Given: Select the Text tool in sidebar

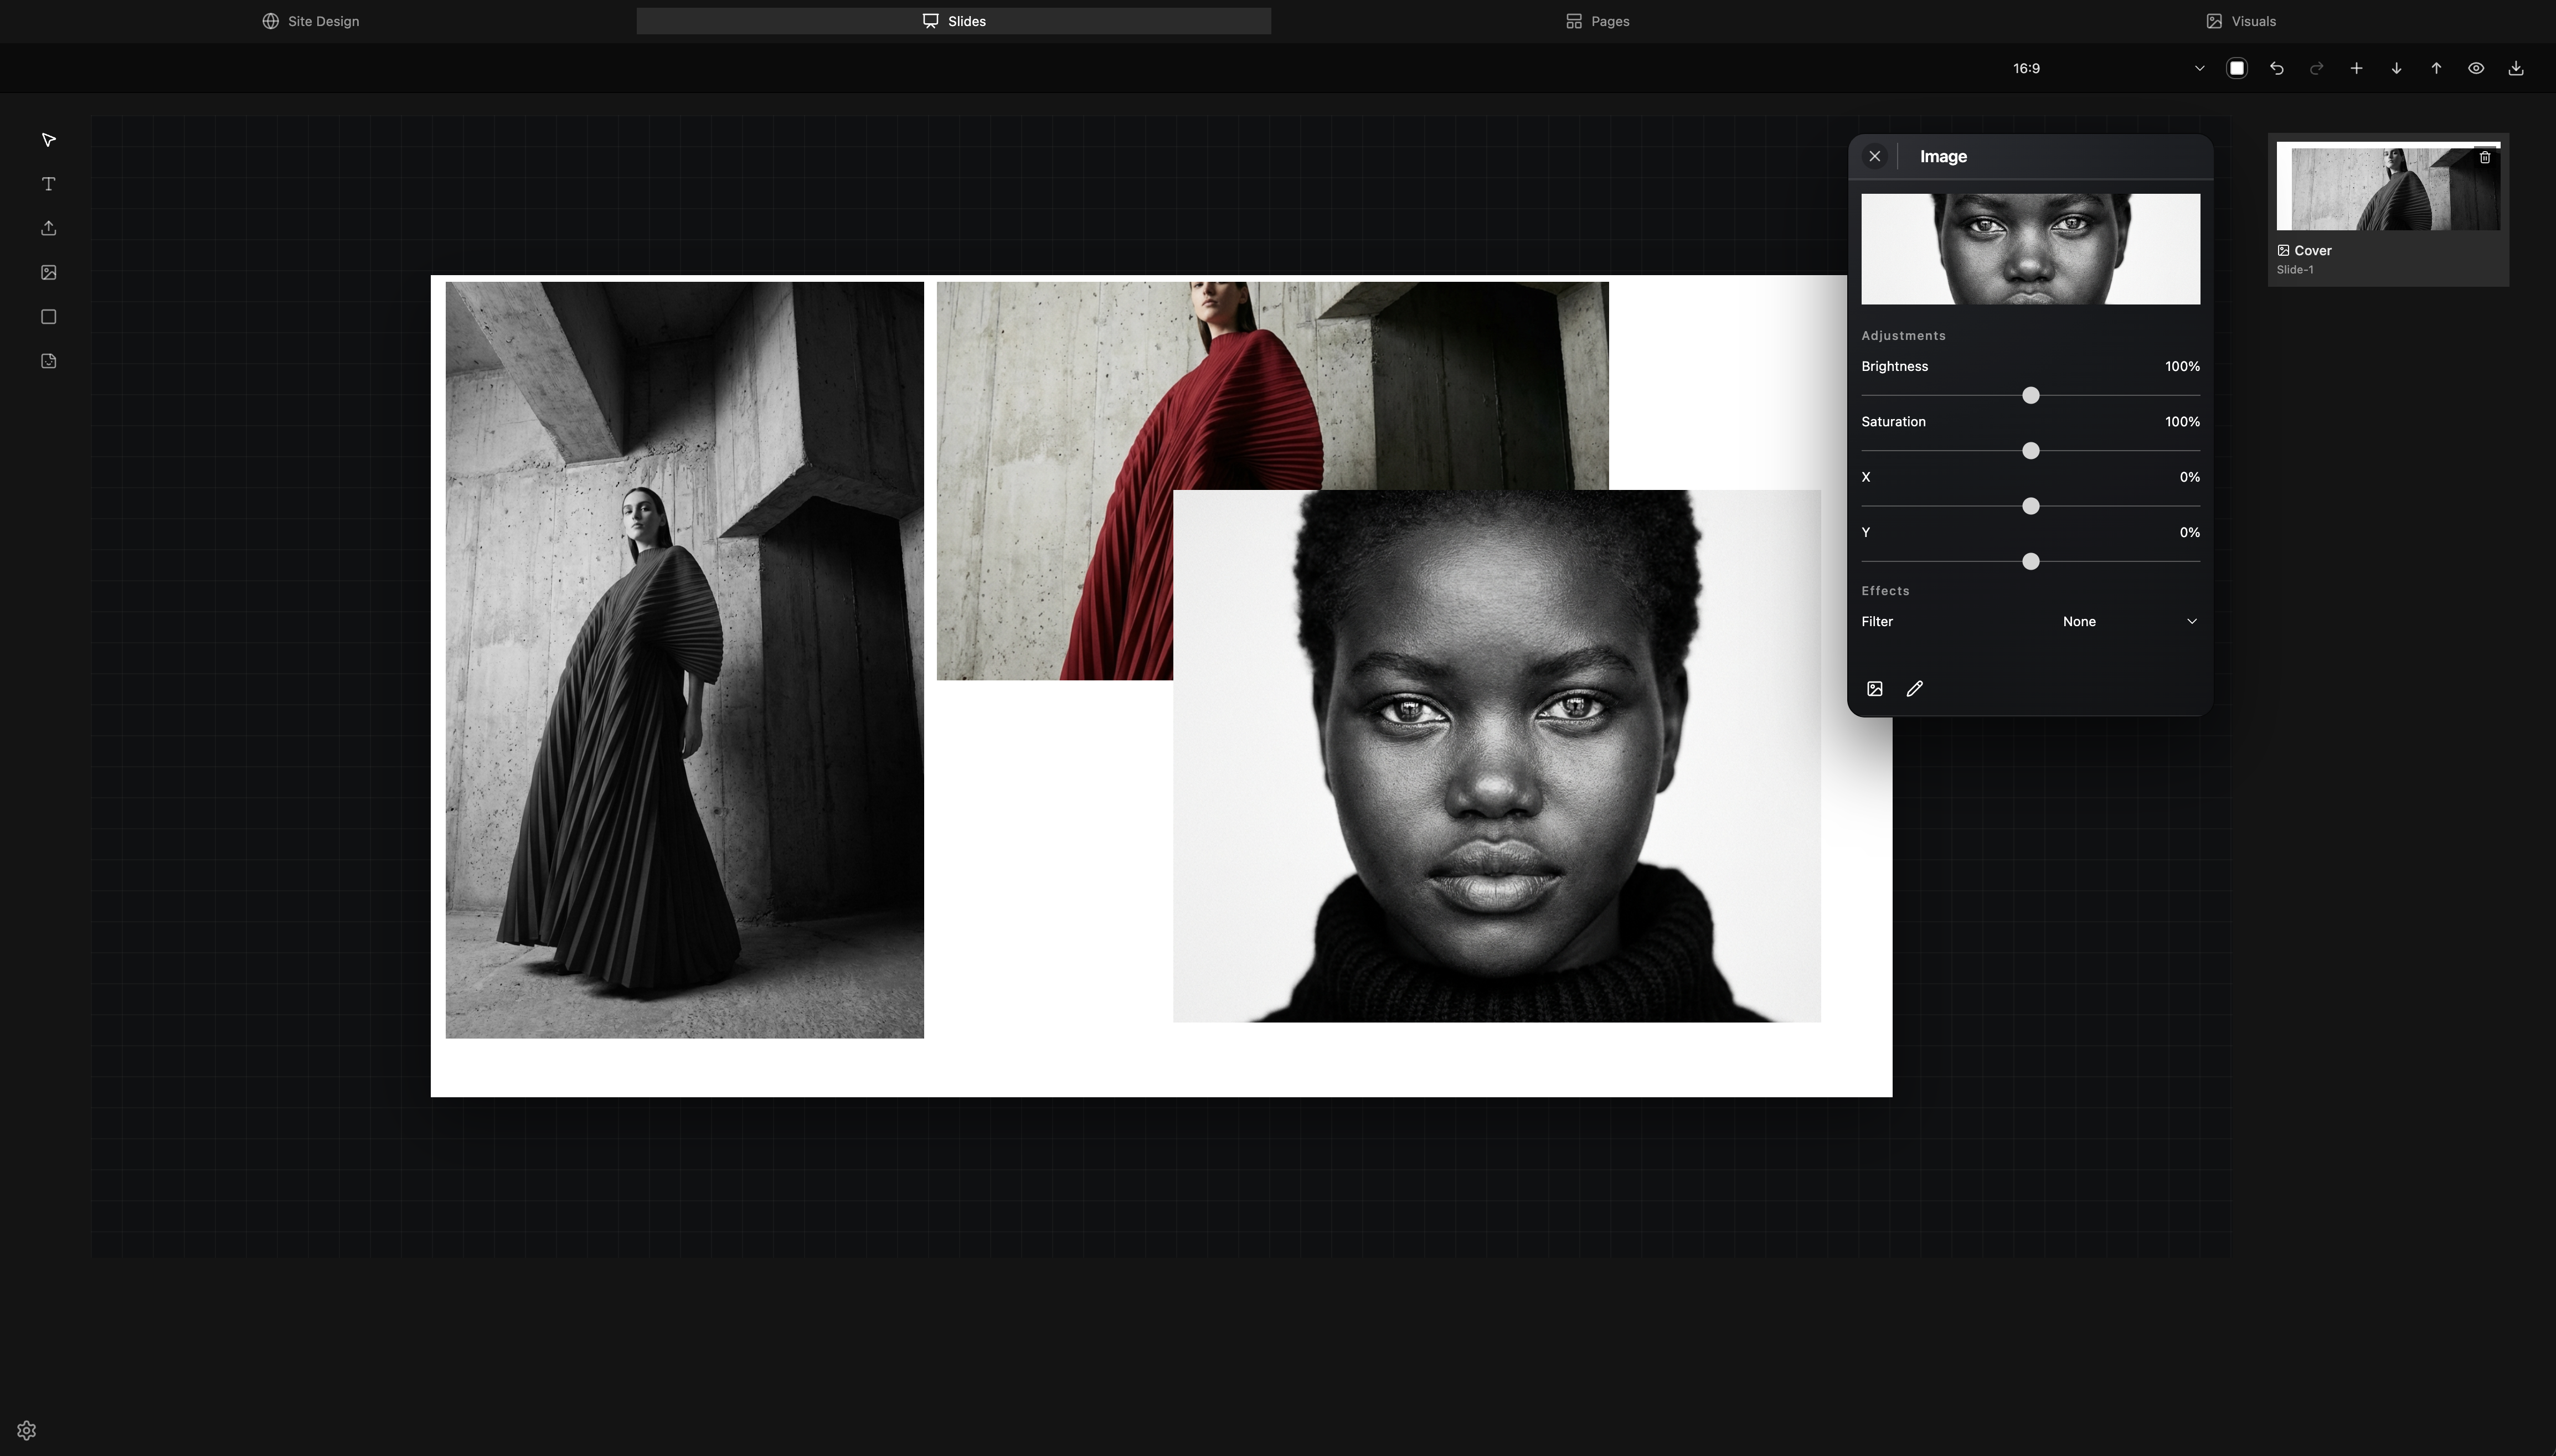Looking at the screenshot, I should [47, 184].
